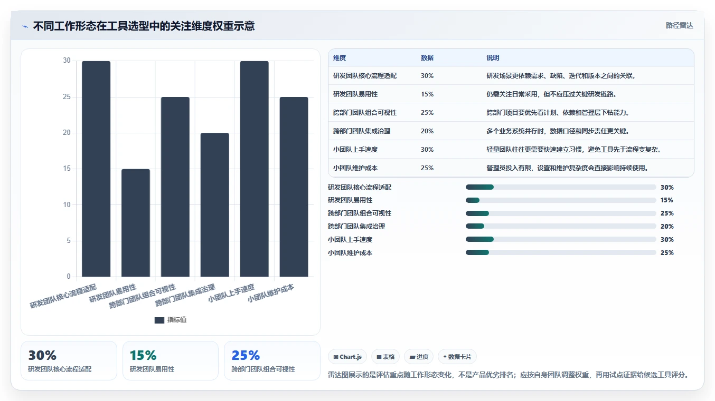Click the 指标值 legend text
Screen dimensions: 715x401
pyautogui.click(x=177, y=320)
